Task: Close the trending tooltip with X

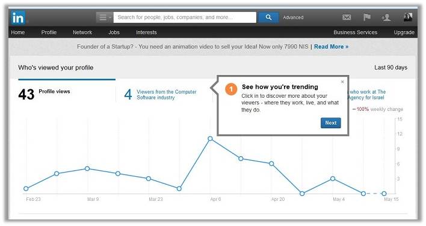Action: click(342, 82)
